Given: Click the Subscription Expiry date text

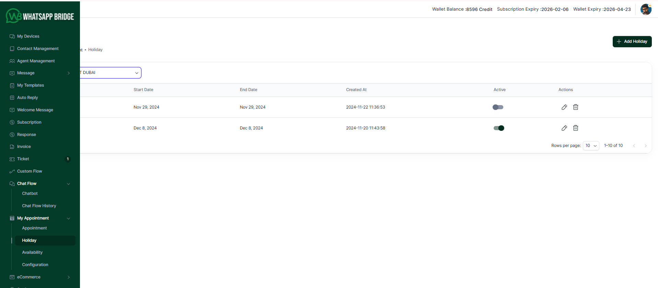Looking at the screenshot, I should click(x=532, y=9).
